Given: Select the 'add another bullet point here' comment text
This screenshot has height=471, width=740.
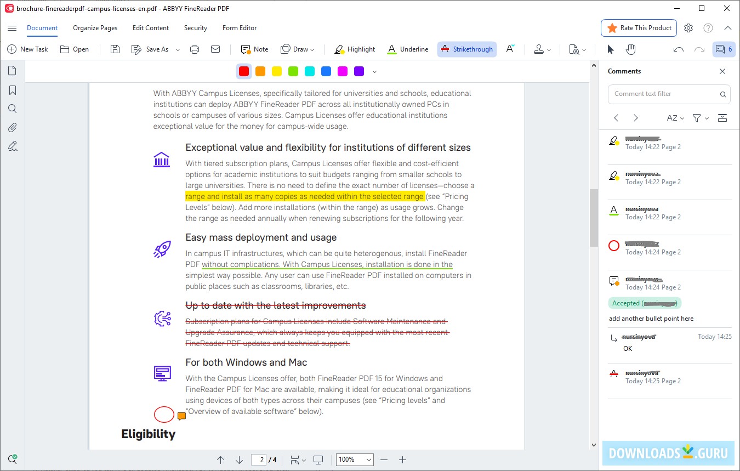Looking at the screenshot, I should point(651,319).
